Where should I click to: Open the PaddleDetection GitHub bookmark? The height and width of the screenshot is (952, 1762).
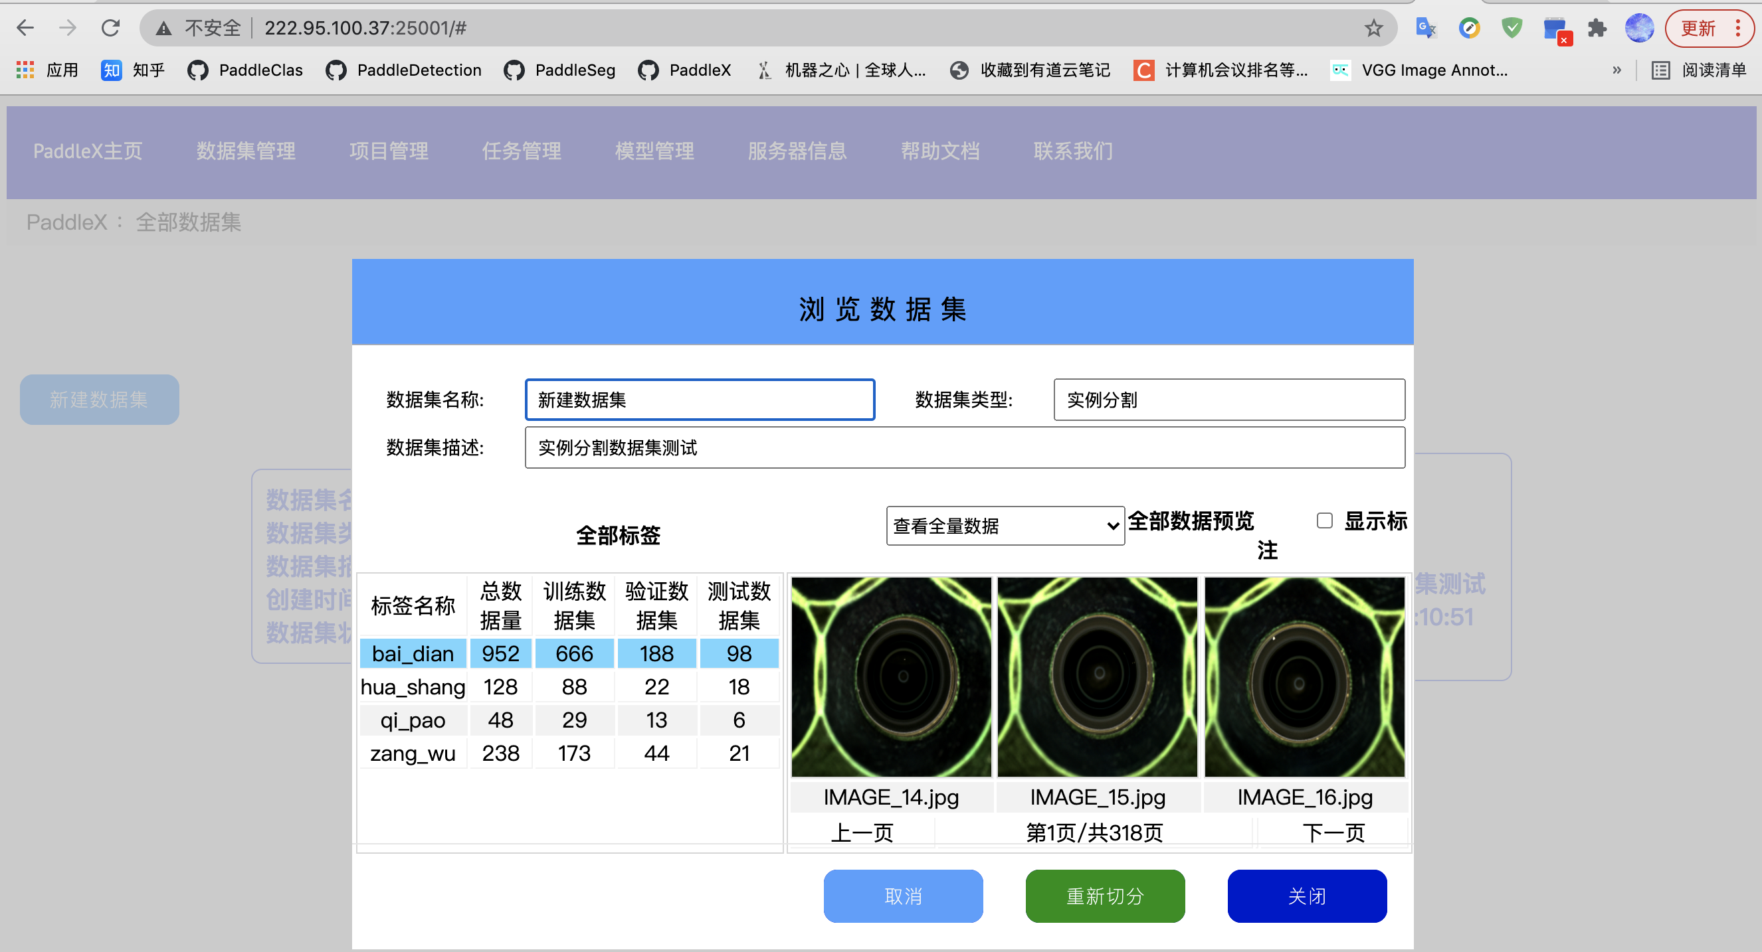coord(403,70)
